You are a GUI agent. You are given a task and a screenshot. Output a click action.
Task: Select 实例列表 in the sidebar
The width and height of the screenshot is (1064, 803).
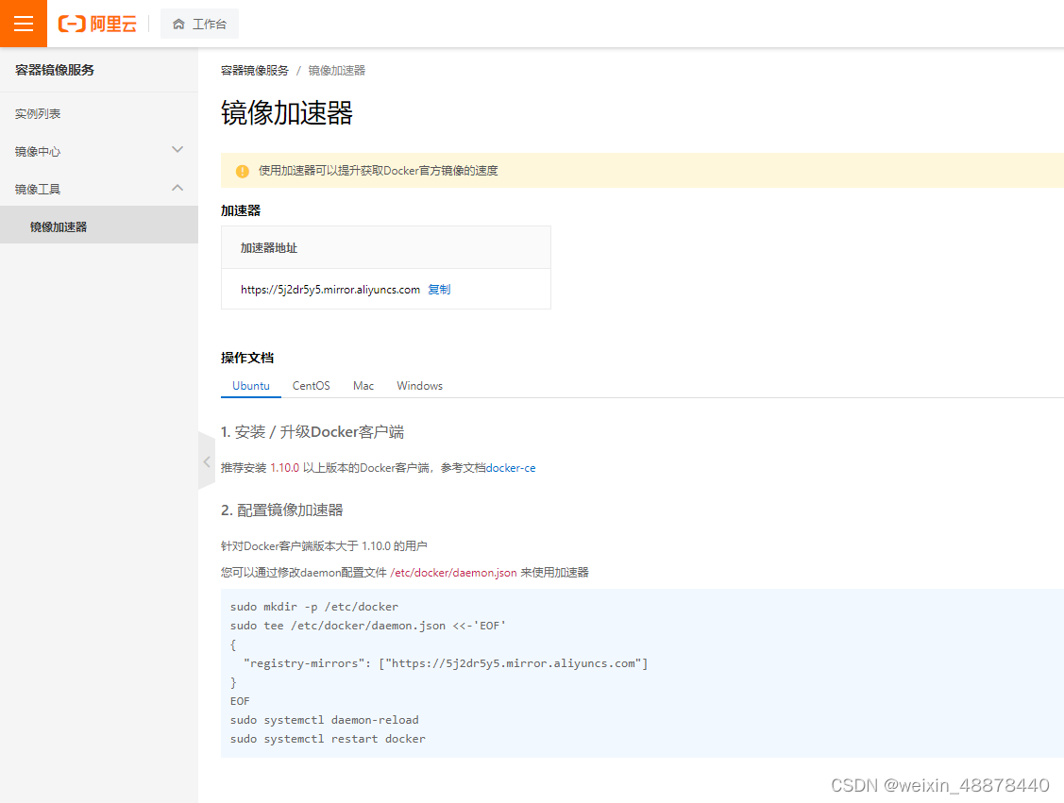38,113
